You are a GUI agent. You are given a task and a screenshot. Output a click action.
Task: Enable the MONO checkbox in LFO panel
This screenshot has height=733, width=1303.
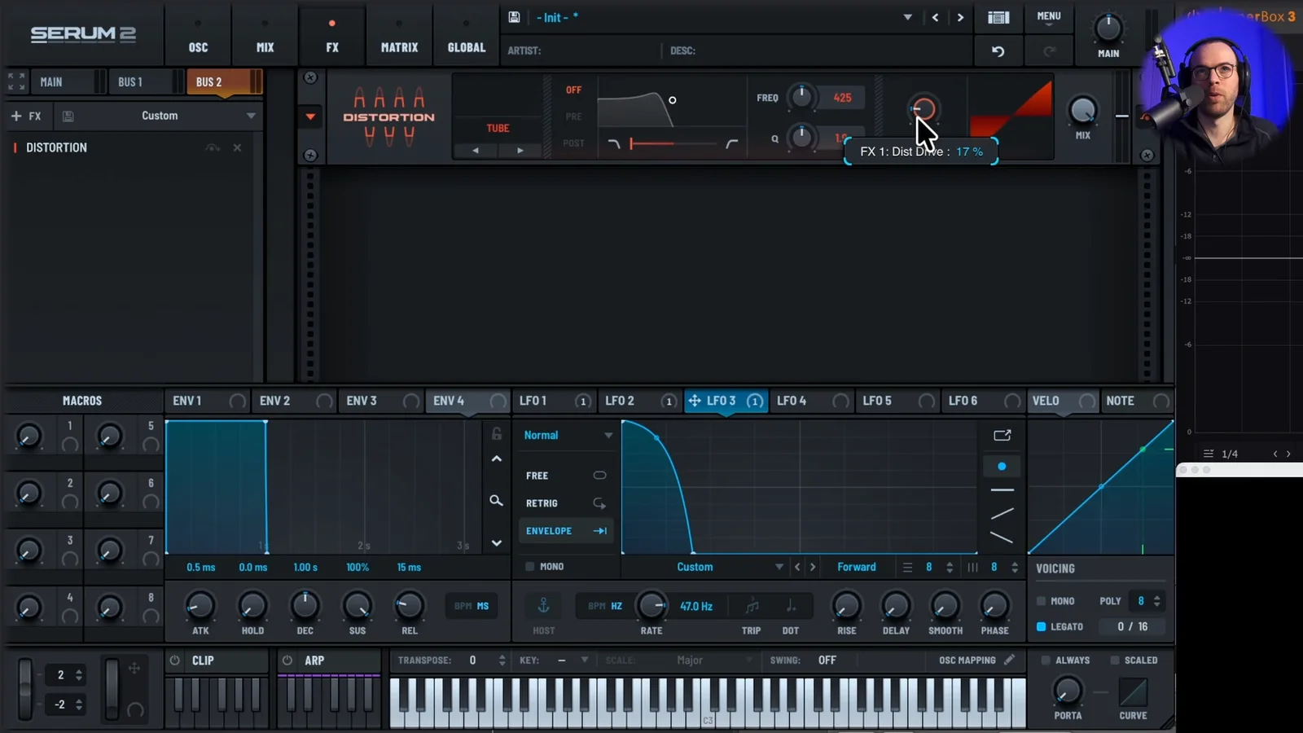(530, 566)
